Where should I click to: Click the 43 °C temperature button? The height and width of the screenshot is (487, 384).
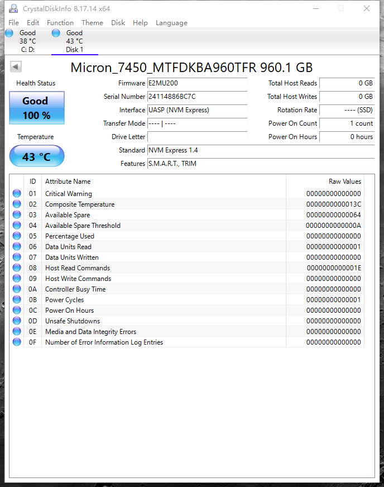37,156
